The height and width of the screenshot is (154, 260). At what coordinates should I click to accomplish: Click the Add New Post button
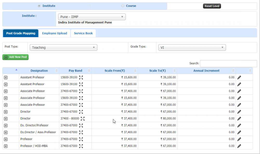point(15,57)
